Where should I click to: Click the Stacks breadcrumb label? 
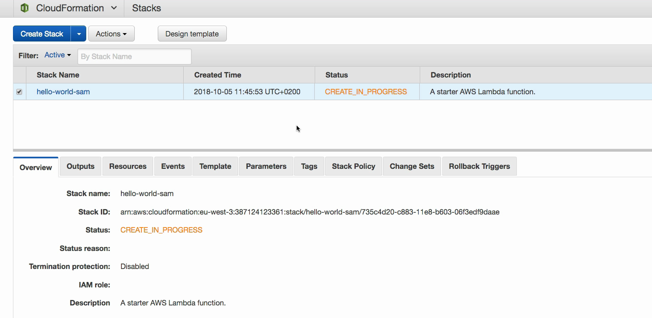click(146, 8)
